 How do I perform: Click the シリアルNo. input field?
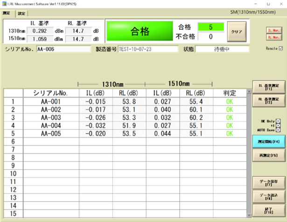pos(63,48)
